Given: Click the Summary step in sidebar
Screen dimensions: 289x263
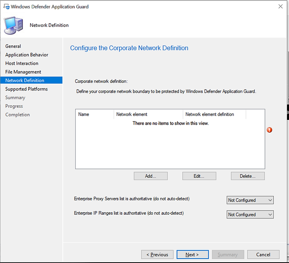Looking at the screenshot, I should point(15,98).
